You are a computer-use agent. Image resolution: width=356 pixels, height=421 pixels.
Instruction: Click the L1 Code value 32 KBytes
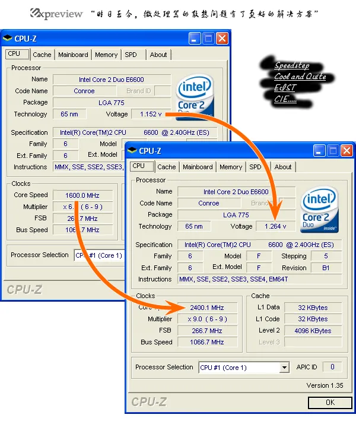[313, 319]
